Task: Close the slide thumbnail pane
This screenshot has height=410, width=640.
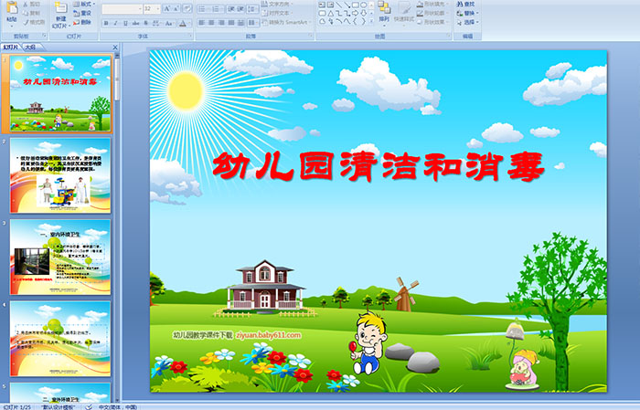Action: tap(115, 47)
